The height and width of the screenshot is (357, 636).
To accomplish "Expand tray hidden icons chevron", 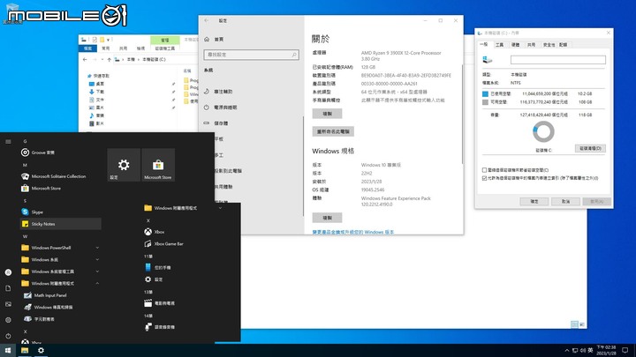I will [x=566, y=351].
